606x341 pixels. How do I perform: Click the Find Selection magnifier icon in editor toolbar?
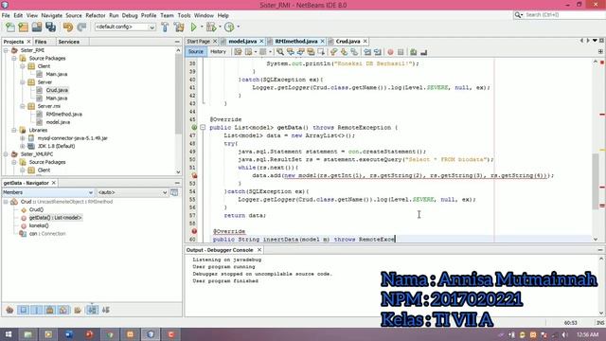280,52
